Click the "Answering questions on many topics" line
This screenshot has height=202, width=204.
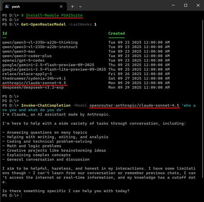(x=44, y=132)
